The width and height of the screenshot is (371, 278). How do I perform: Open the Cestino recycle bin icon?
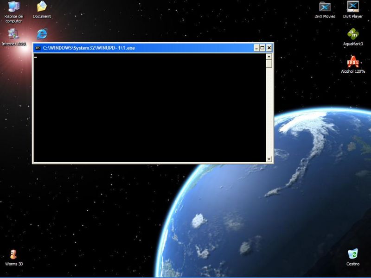(353, 258)
